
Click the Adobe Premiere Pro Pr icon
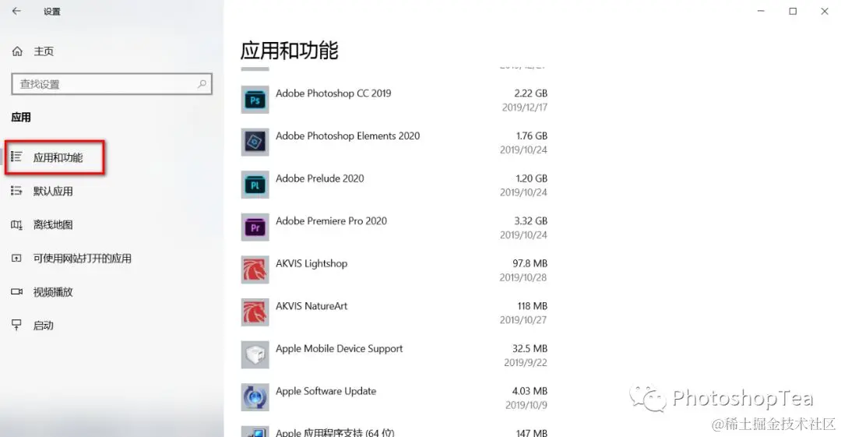(x=255, y=227)
